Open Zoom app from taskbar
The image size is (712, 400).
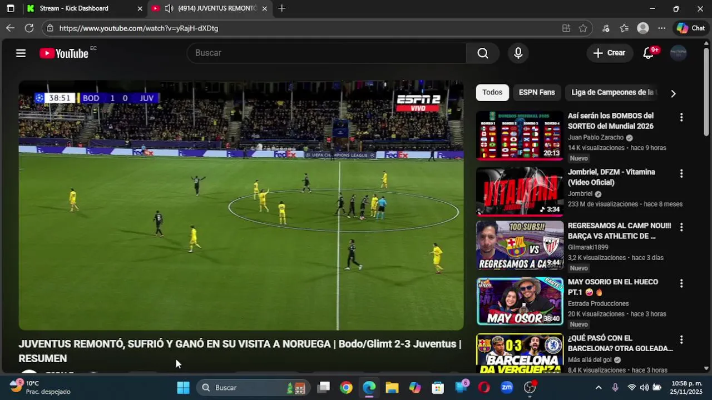tap(507, 387)
